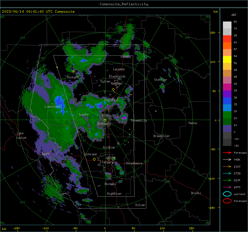Click the slate purple swatch above 0
This screenshot has height=232, width=248.
(x=227, y=128)
